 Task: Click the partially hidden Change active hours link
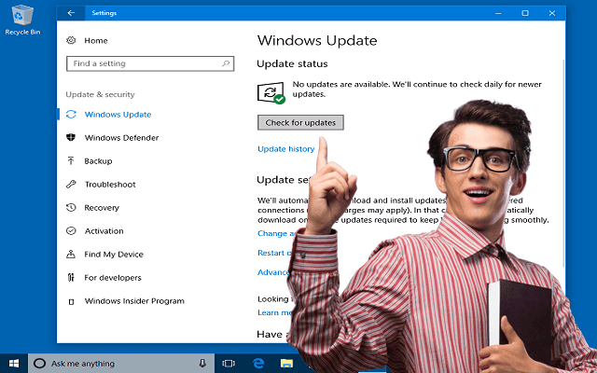pos(276,233)
